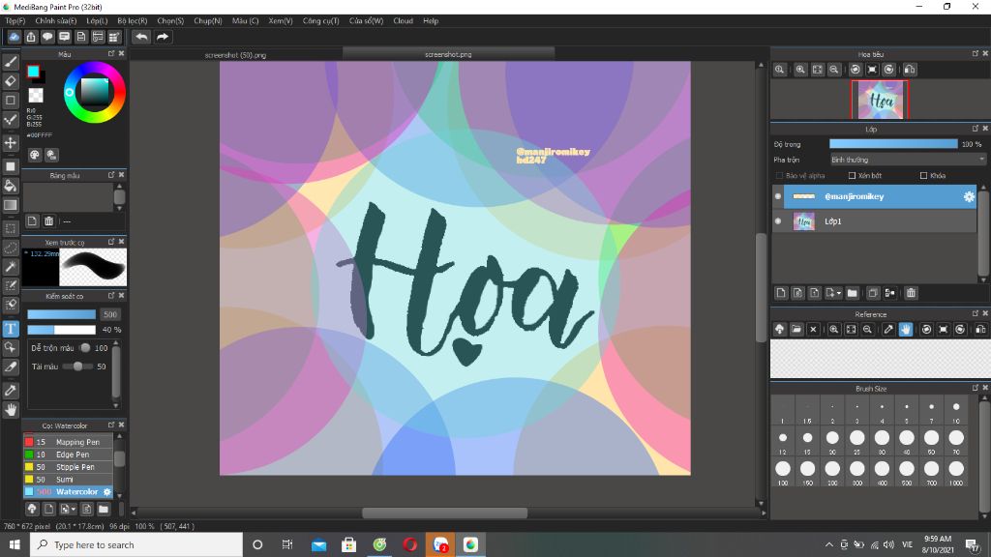This screenshot has height=557, width=991.
Task: Select the Sumi brush
Action: (x=68, y=480)
